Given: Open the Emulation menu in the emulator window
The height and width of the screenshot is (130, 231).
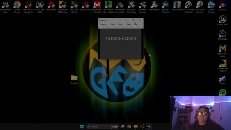Looking at the screenshot, I should coord(103,24).
